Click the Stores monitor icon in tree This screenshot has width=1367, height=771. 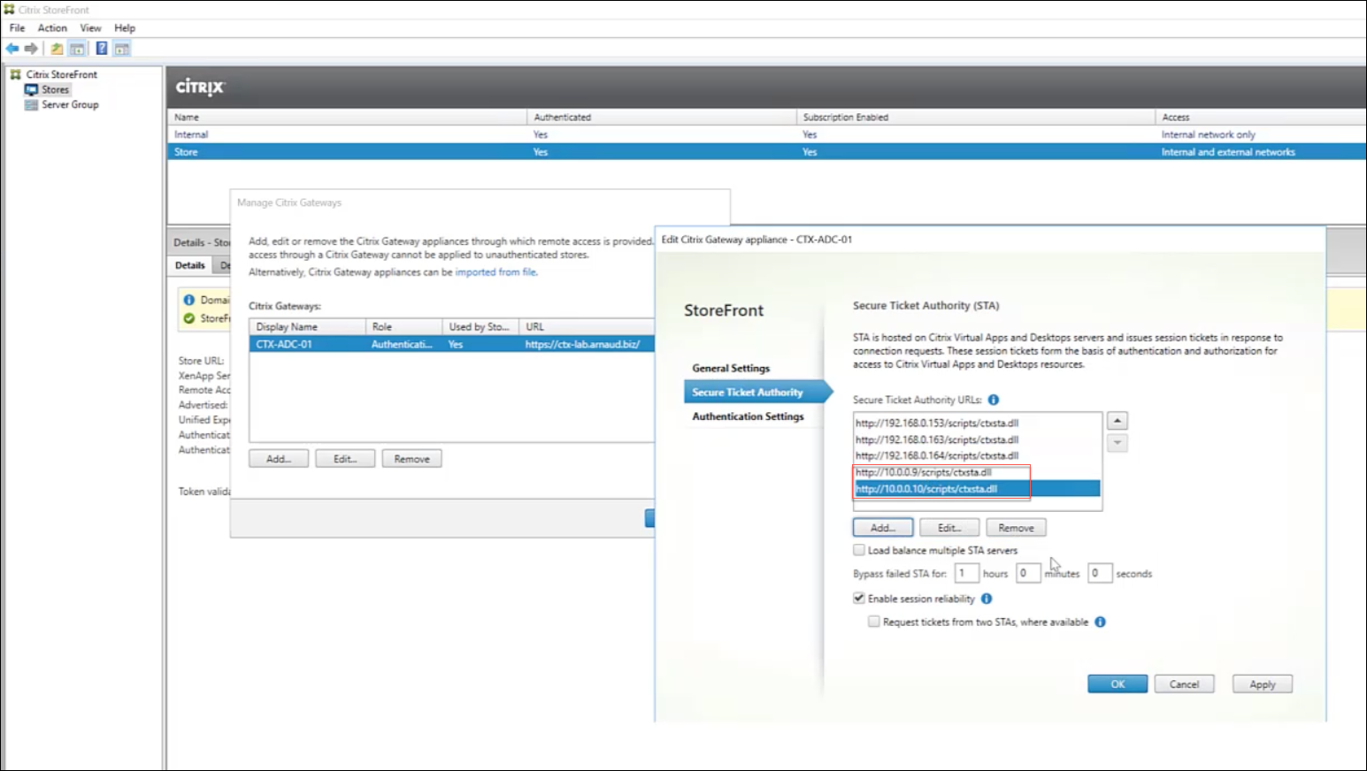(x=32, y=89)
